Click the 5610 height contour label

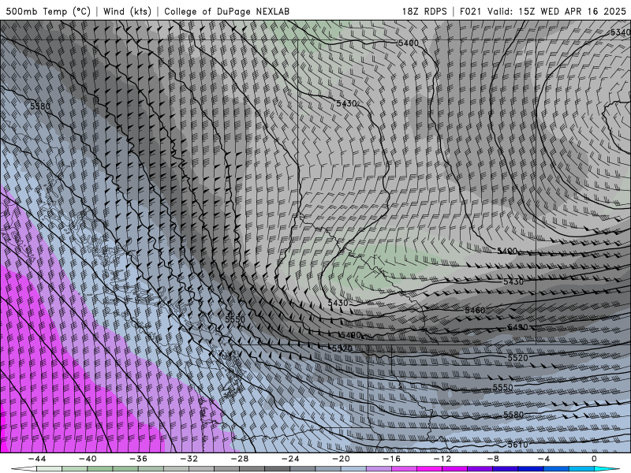517,445
